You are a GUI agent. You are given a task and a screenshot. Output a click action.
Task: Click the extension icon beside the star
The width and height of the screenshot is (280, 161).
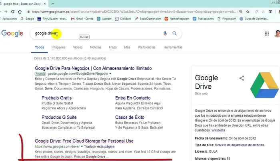[256, 12]
